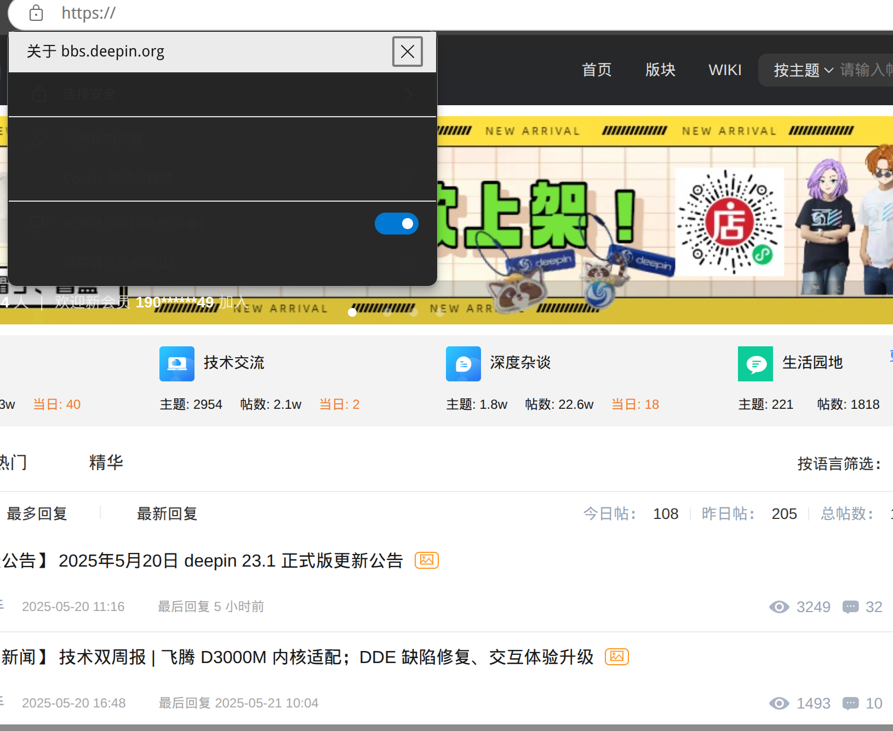Click comment bubble icon showing 32

[x=850, y=607]
